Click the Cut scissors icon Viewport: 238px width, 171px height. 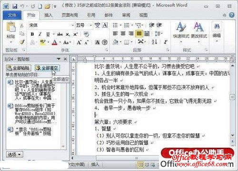(22, 25)
